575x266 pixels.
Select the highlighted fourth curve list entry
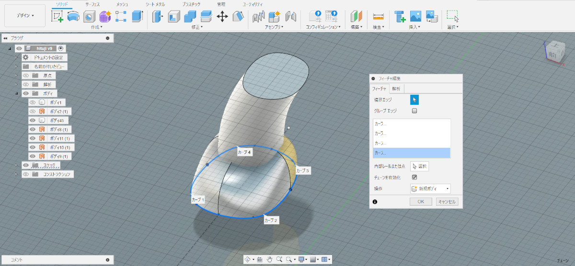(x=412, y=153)
